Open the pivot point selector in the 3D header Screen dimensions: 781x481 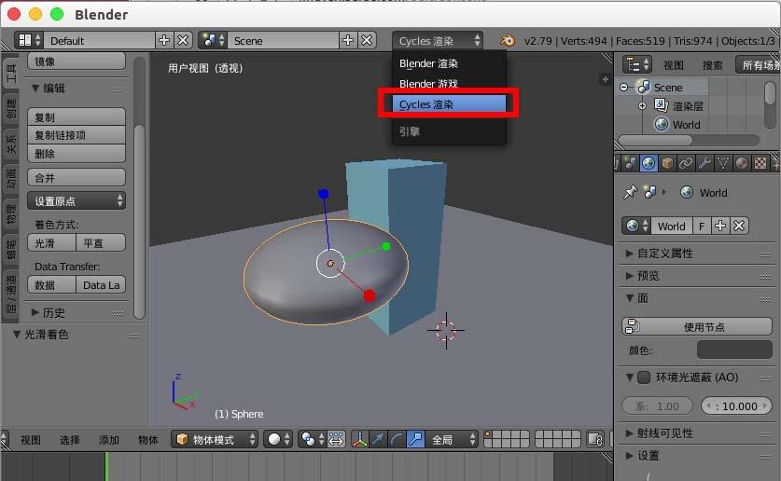click(x=314, y=439)
